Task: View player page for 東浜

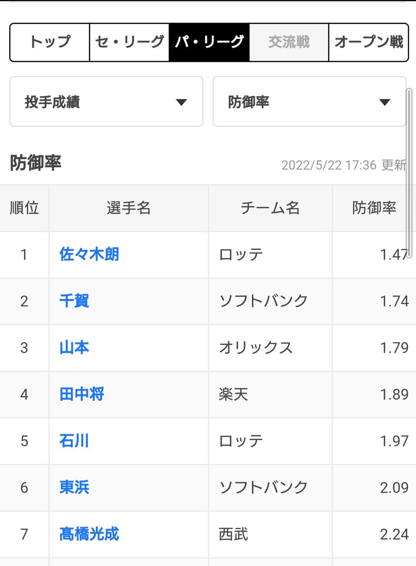Action: pyautogui.click(x=74, y=487)
